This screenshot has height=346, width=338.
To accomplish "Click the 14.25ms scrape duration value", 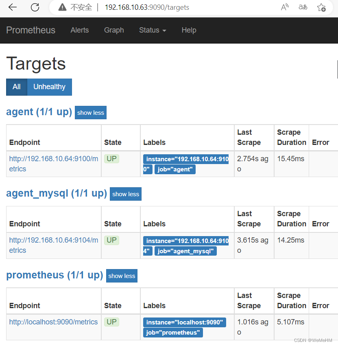I will tap(290, 240).
